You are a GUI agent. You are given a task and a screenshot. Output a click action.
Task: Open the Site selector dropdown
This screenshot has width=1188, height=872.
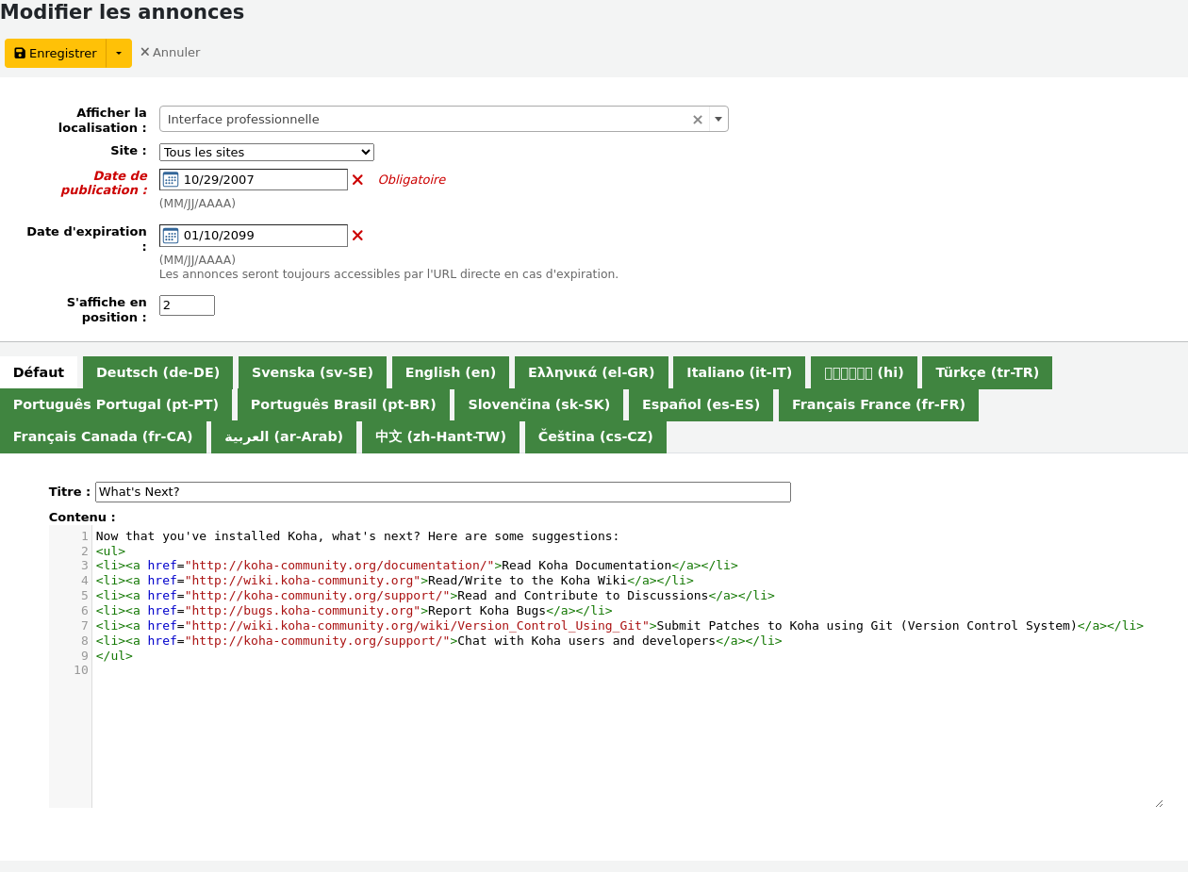[x=267, y=153]
